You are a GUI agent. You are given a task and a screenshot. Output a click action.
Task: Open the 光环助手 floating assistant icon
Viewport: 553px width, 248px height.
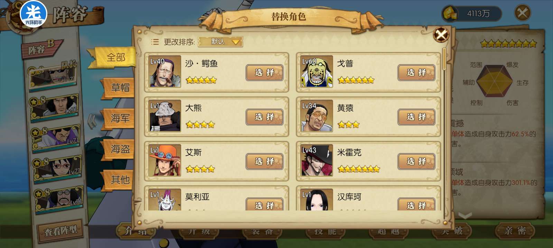pos(34,14)
